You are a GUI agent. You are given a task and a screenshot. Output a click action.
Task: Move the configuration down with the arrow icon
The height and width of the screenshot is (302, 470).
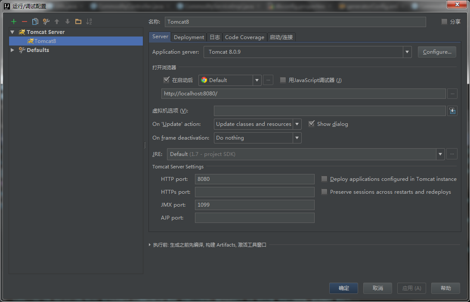68,21
